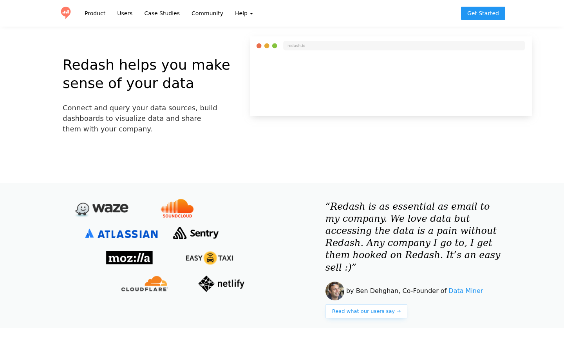Click the Atlassian logo
This screenshot has width=564, height=352.
coord(121,234)
